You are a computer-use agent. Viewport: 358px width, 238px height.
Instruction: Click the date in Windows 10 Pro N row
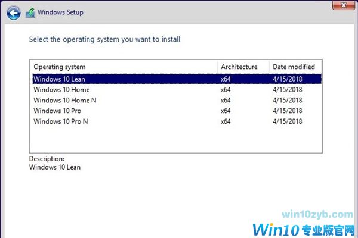[288, 121]
